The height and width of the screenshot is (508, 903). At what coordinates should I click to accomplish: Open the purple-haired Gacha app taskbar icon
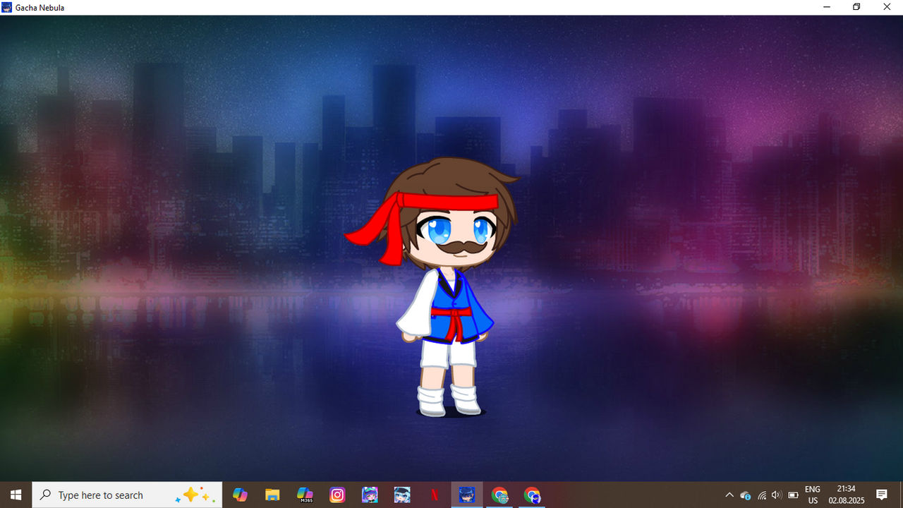point(370,495)
